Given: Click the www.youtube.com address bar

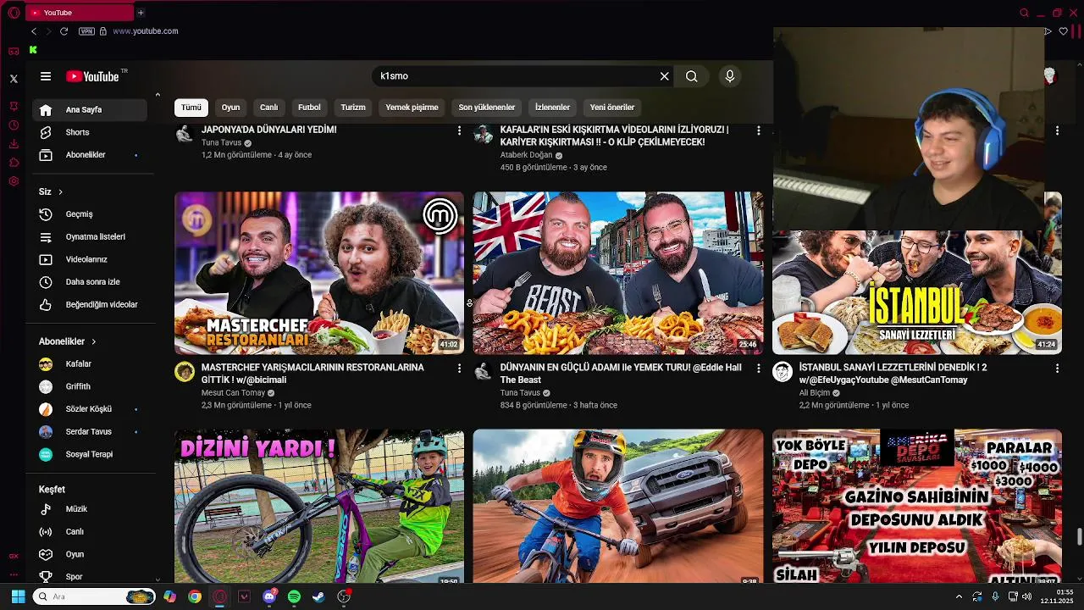Looking at the screenshot, I should (145, 31).
